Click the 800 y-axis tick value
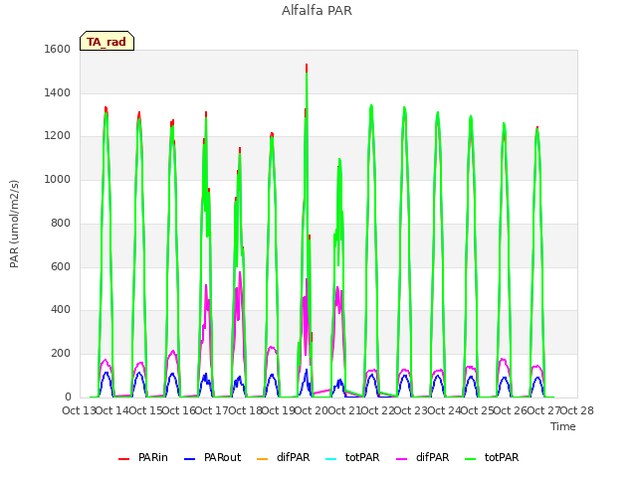This screenshot has height=477, width=637. click(x=61, y=223)
